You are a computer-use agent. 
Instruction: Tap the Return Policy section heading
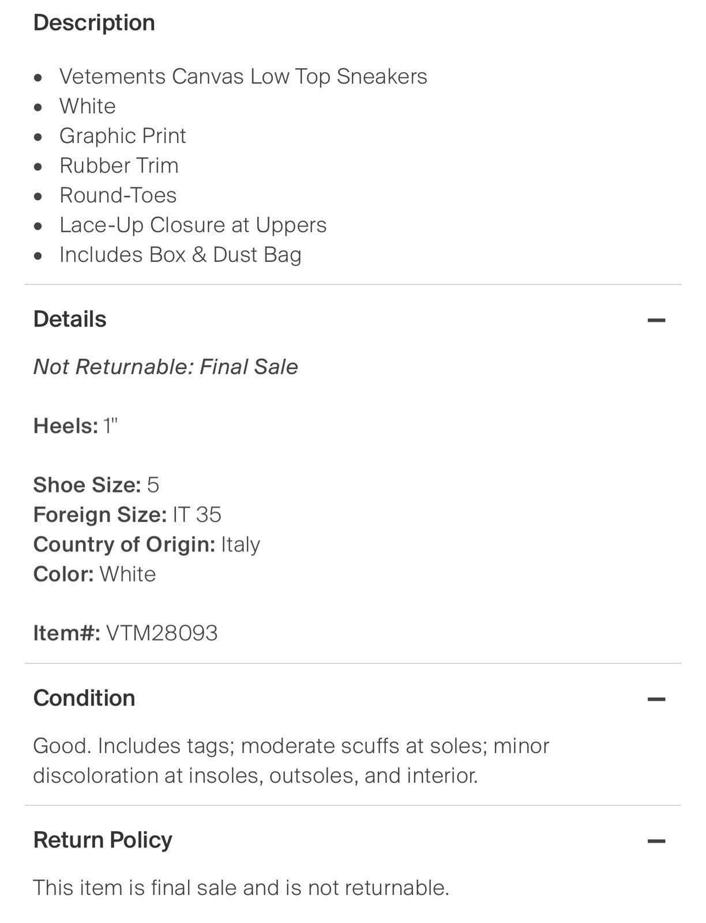pyautogui.click(x=103, y=840)
